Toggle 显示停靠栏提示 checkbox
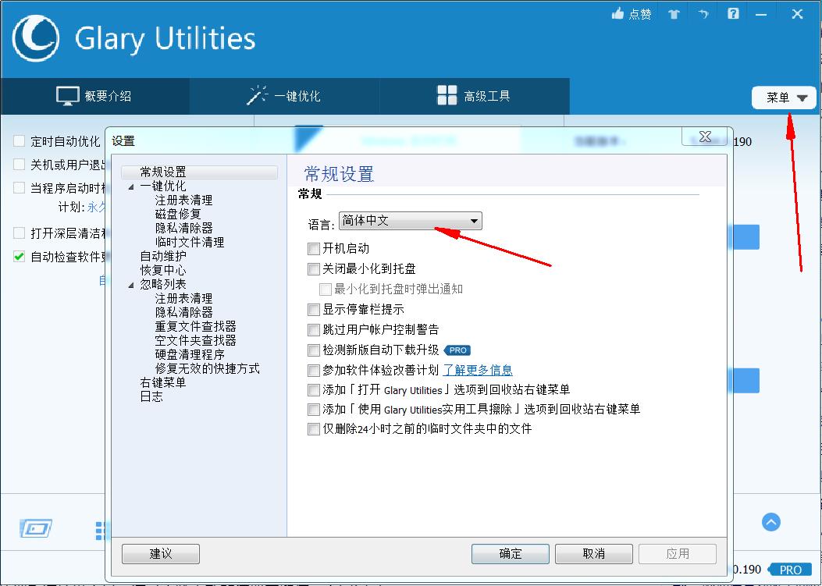 (x=314, y=309)
